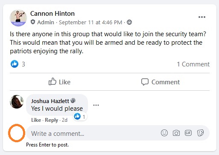
Task: Open the comment's three-dot options menu
Action: (x=96, y=105)
